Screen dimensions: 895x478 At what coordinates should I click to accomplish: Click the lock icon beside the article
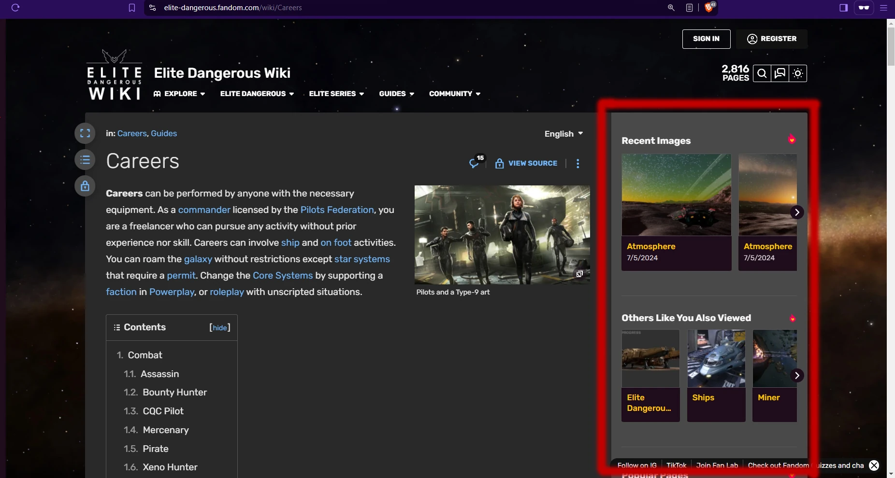pos(85,186)
